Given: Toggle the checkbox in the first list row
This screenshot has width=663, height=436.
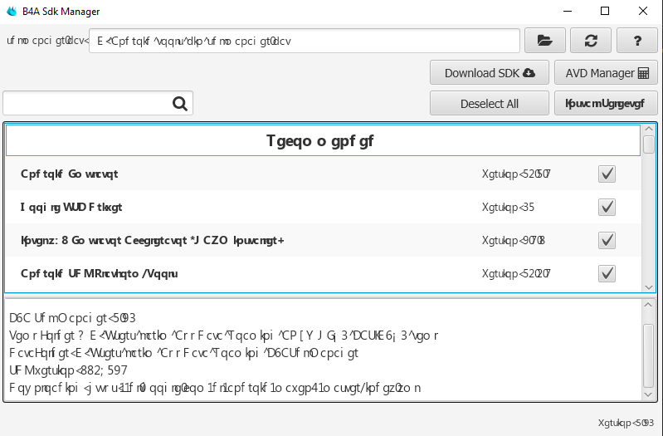Looking at the screenshot, I should pos(607,174).
